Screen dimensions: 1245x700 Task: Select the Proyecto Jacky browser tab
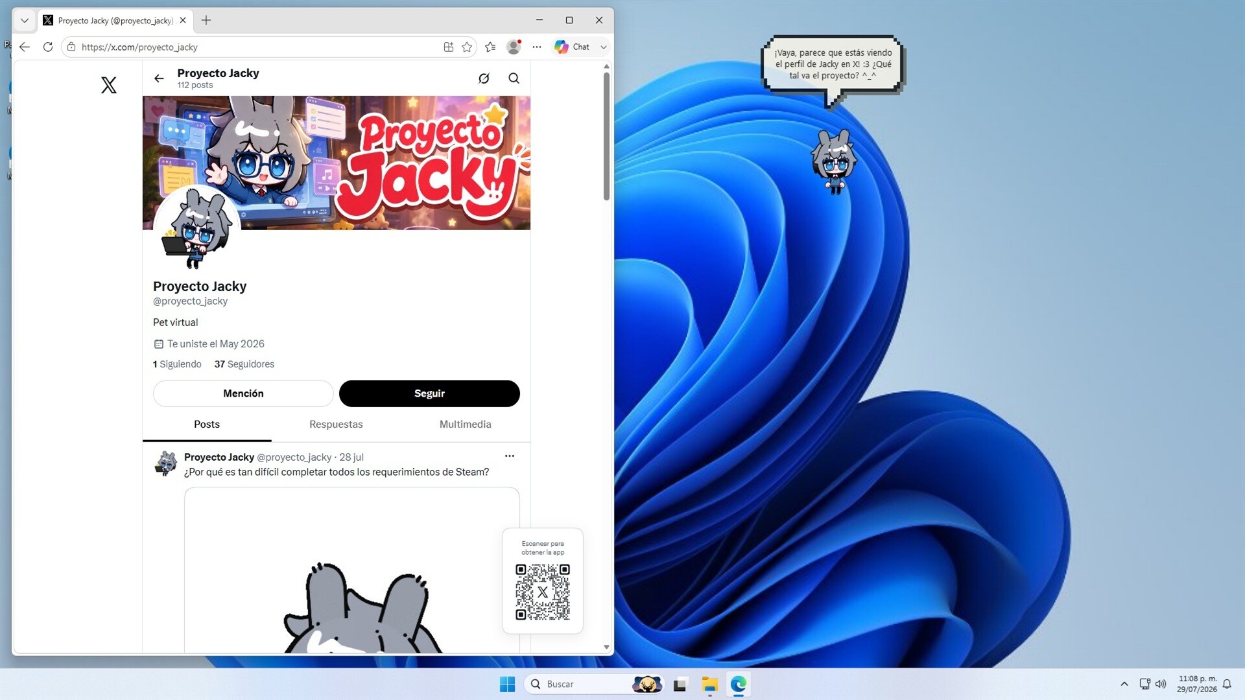(x=115, y=20)
